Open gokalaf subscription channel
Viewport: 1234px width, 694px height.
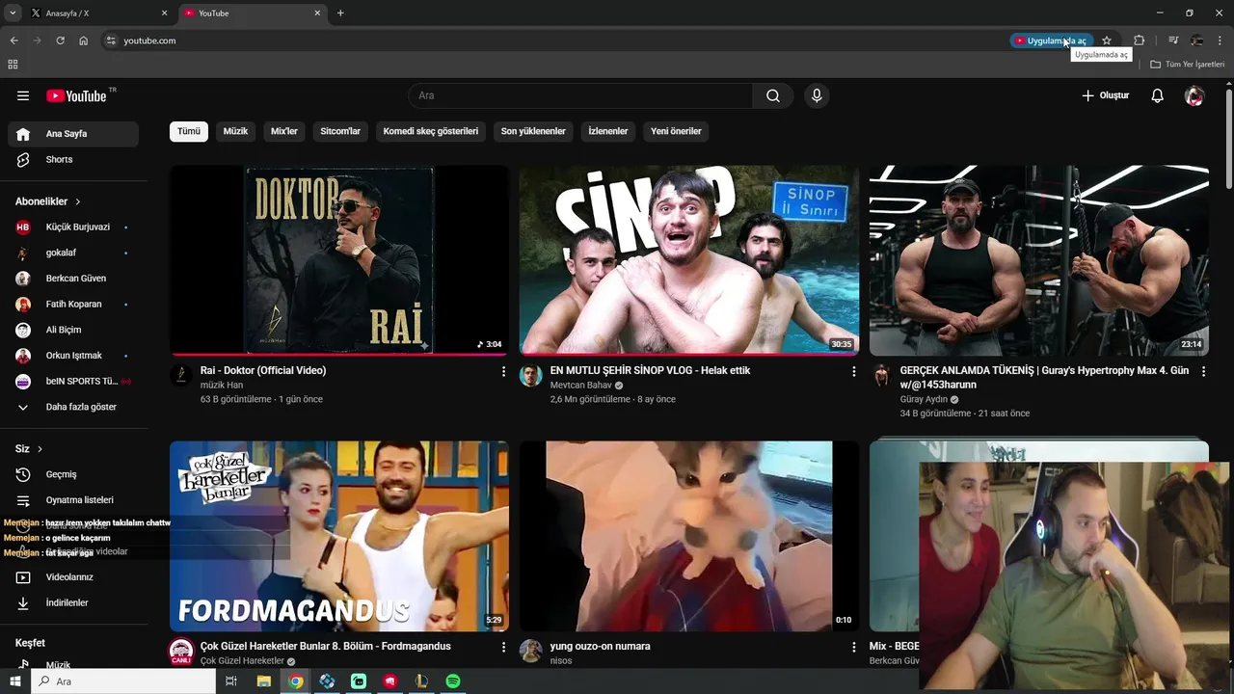73,253
